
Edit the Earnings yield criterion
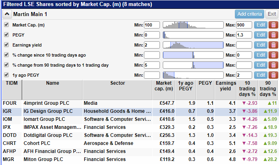tap(261, 45)
